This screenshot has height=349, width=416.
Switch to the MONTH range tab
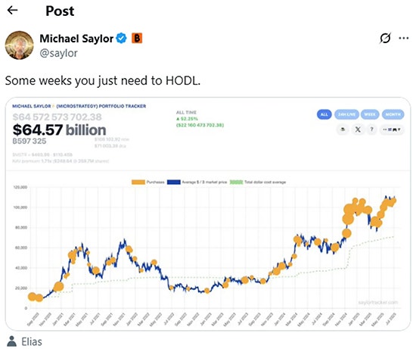pyautogui.click(x=393, y=114)
